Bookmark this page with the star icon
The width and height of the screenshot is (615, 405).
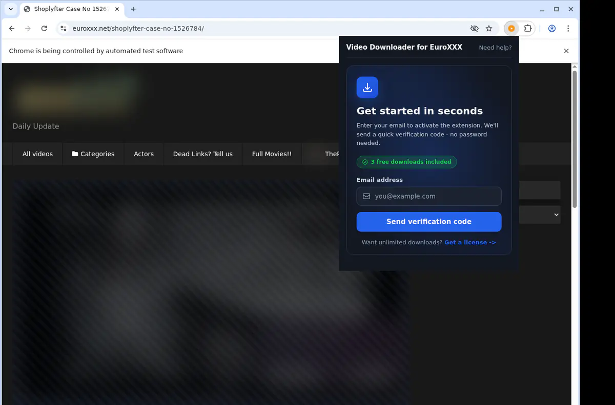click(x=489, y=29)
